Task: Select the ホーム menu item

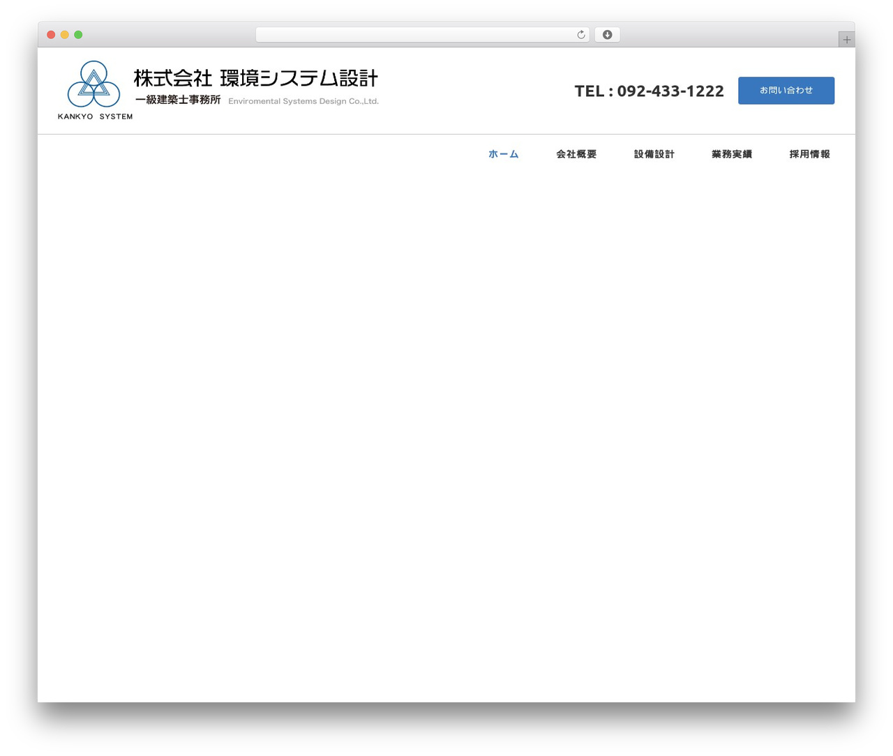Action: point(504,154)
